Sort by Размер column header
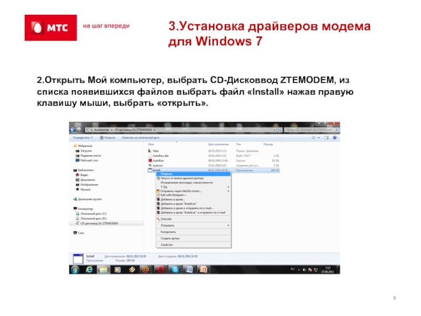The height and width of the screenshot is (316, 421). [268, 144]
